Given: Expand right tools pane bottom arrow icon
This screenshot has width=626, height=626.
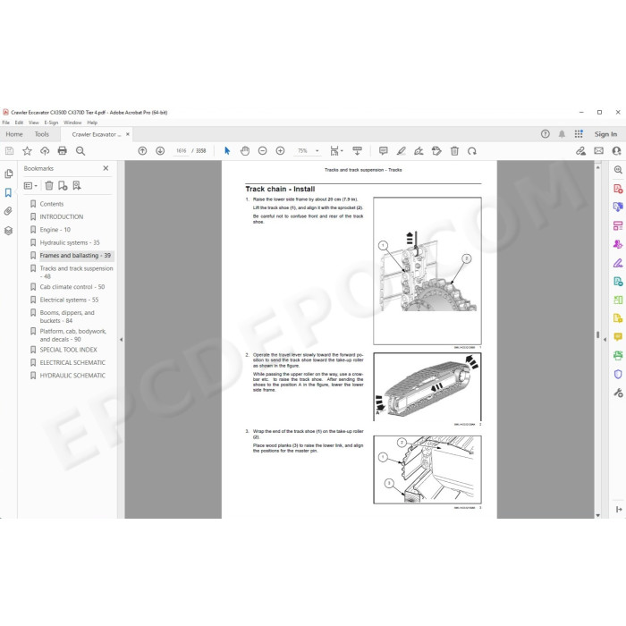Looking at the screenshot, I should coord(619,510).
